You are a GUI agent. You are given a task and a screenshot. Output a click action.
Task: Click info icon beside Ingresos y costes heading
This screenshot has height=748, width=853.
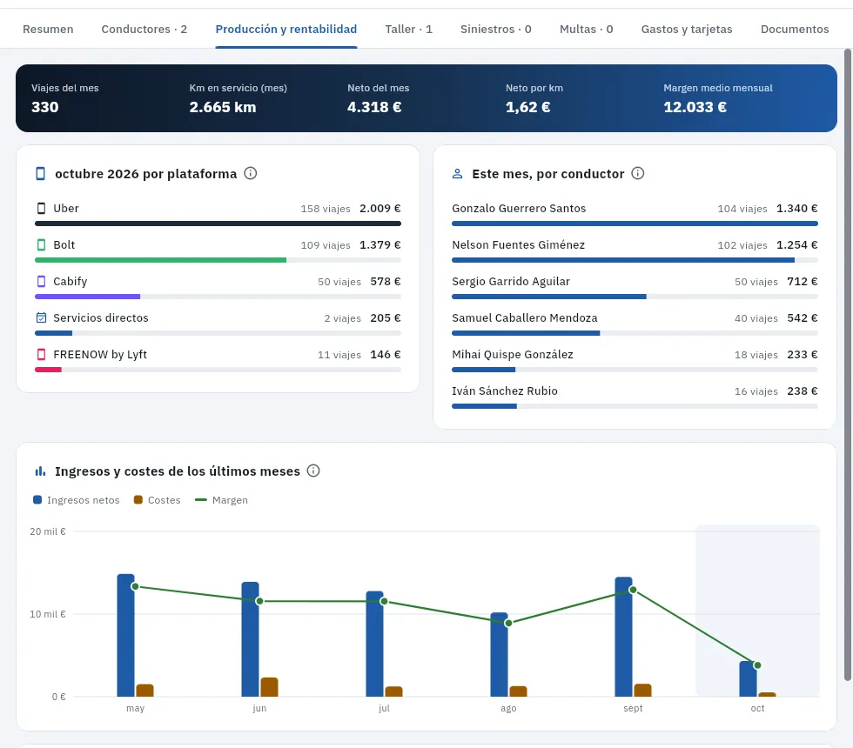coord(313,471)
